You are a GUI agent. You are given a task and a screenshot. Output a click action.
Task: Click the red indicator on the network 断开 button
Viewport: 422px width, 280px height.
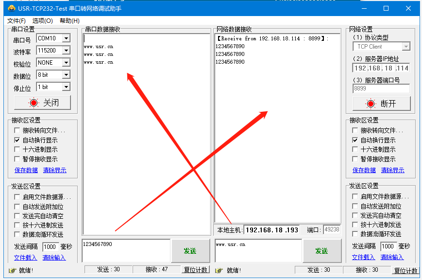[x=371, y=104]
